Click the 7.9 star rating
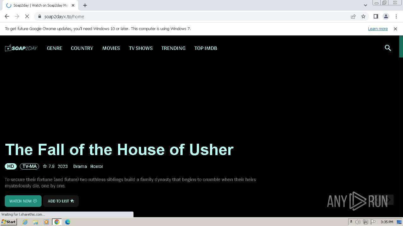Image resolution: width=403 pixels, height=226 pixels. coord(49,166)
